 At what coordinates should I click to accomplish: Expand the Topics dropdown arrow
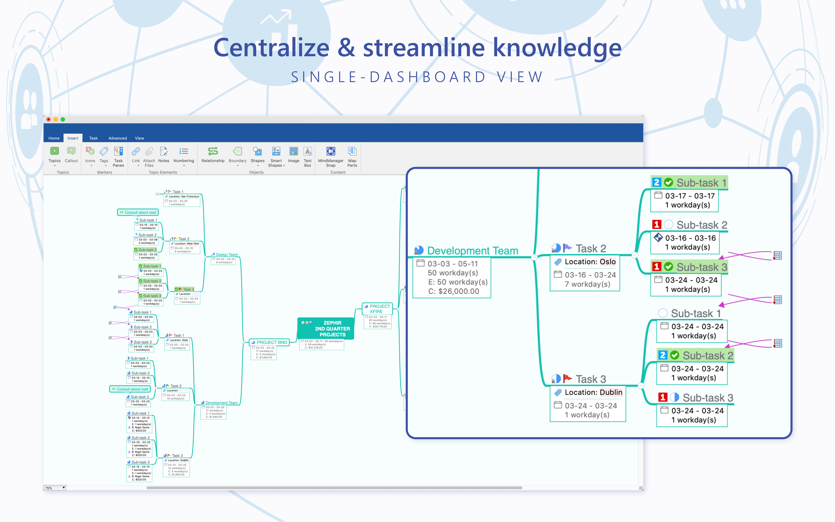(55, 166)
